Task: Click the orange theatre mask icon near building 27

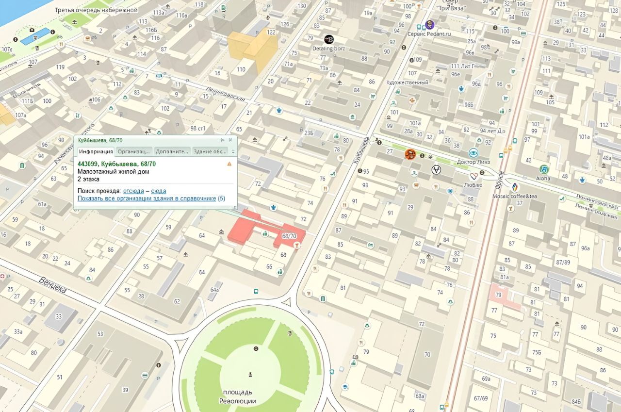Action: click(410, 154)
